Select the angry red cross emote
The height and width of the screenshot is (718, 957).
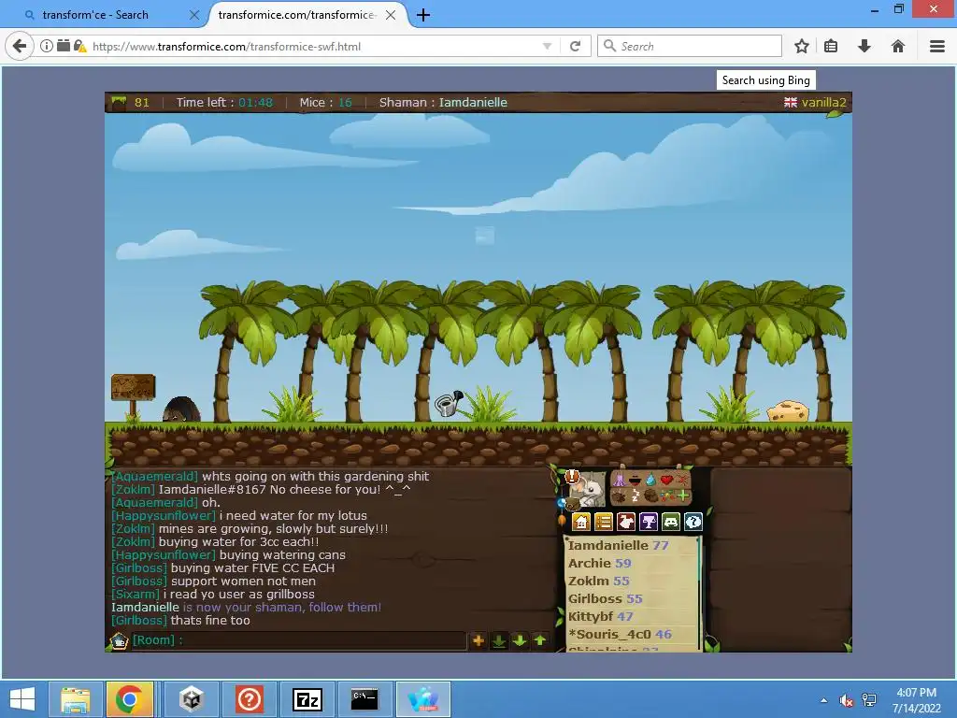click(x=683, y=480)
